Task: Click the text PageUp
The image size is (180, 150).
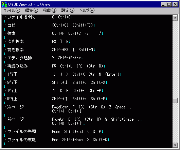Action: 58,119
